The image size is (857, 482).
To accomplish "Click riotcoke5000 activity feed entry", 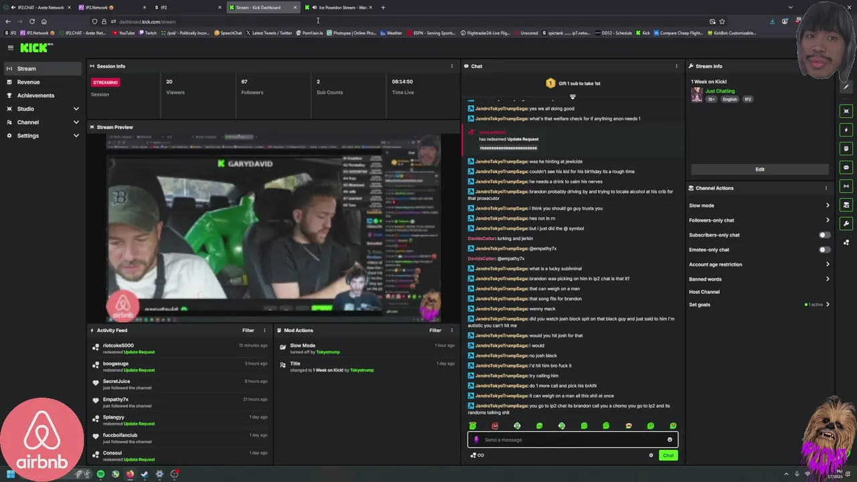I will click(181, 348).
